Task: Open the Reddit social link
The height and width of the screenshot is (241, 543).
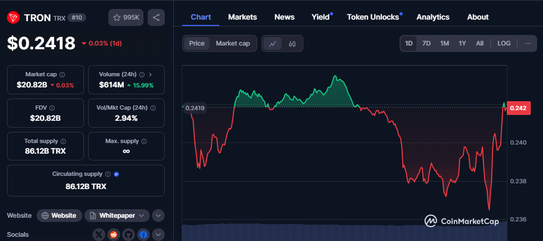Action: pos(114,235)
